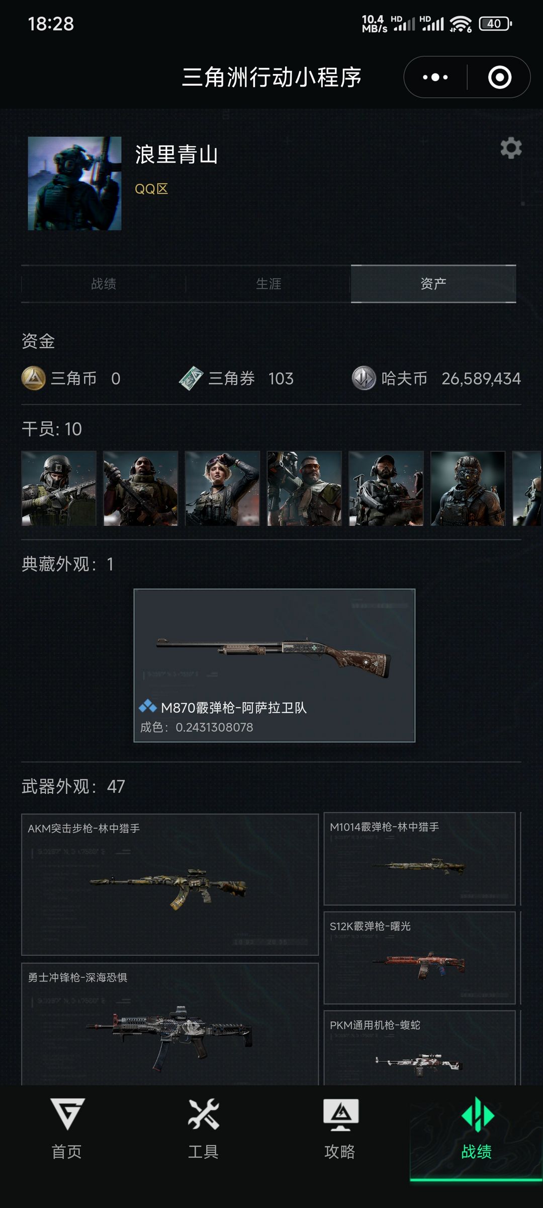Select the 资产 tab
This screenshot has width=543, height=1208.
point(433,284)
